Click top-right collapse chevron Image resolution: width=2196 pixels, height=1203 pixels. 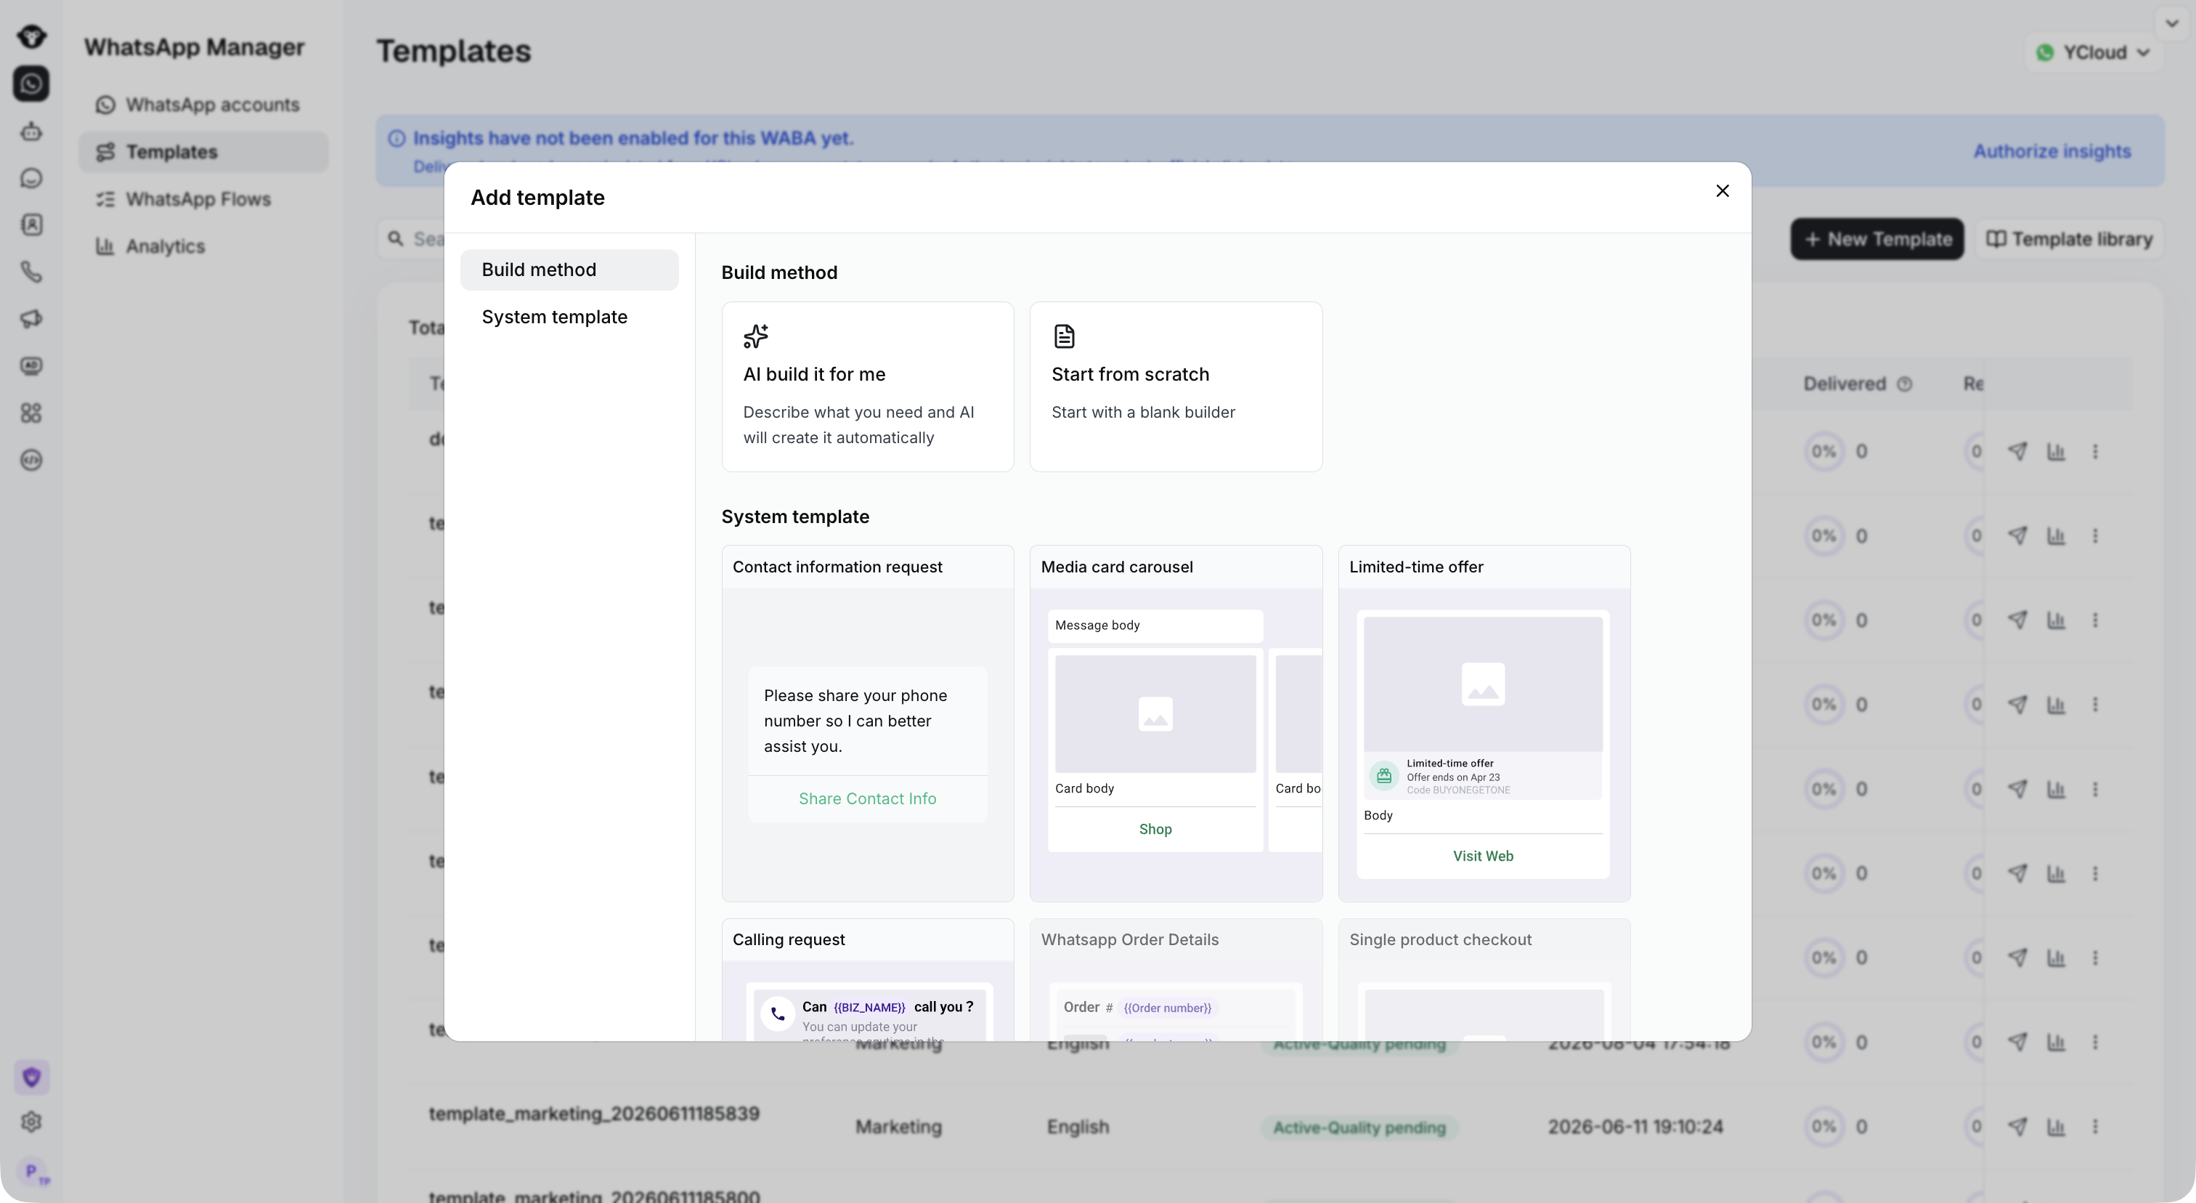[x=2172, y=24]
